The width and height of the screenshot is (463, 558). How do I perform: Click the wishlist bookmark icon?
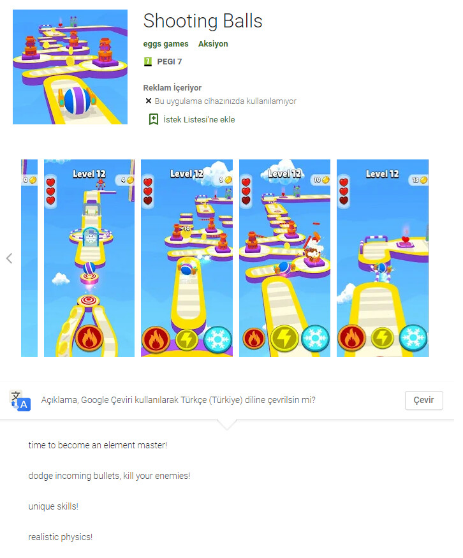click(x=154, y=119)
